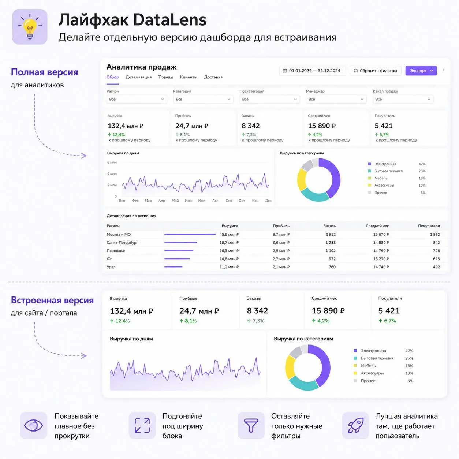
Task: Open the Доставка tab
Action: tap(213, 77)
